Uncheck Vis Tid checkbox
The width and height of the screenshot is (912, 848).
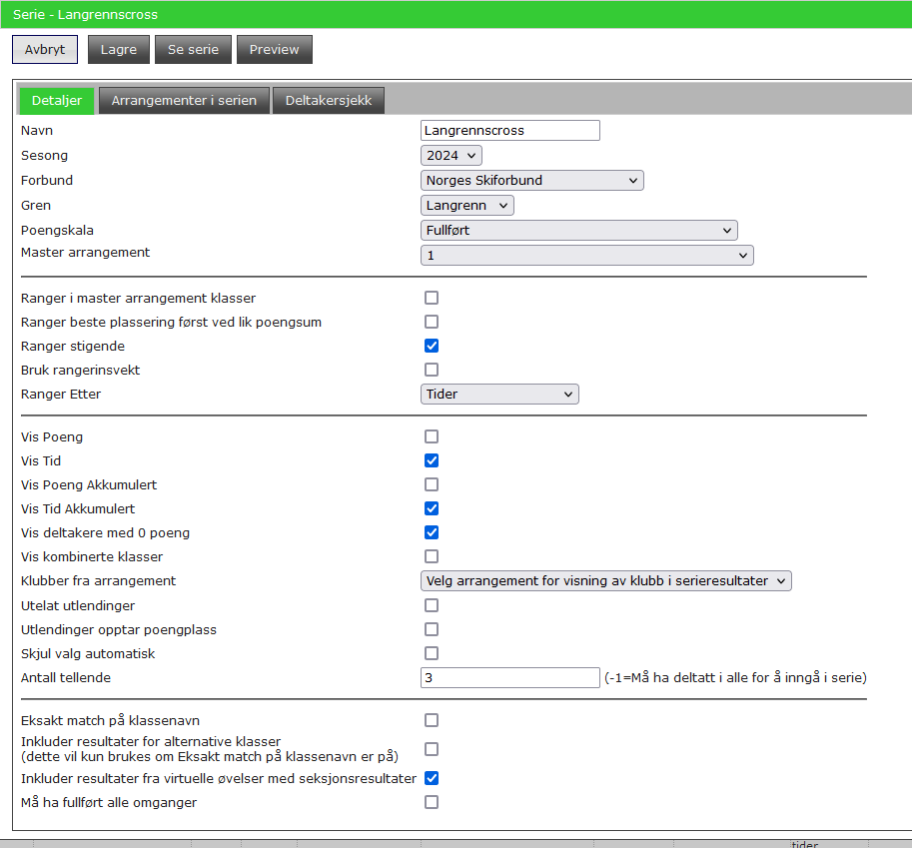(432, 460)
